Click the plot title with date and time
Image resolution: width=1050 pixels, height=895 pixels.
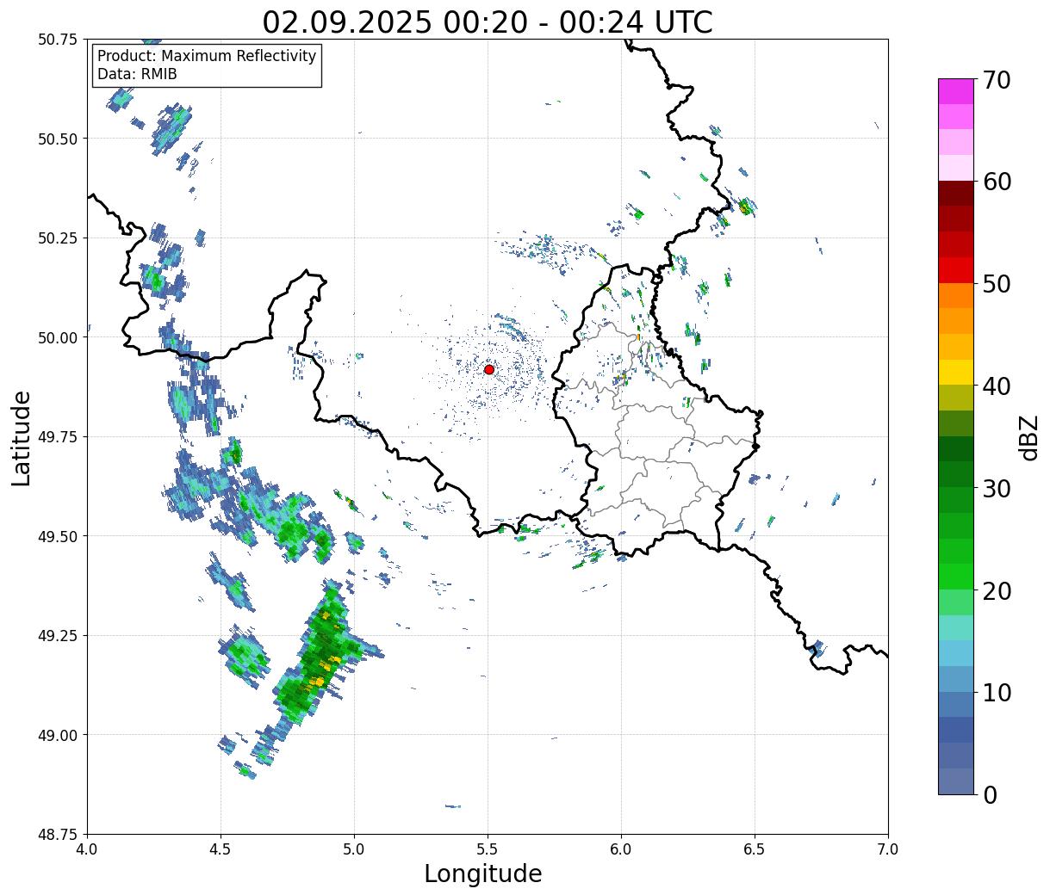click(488, 22)
